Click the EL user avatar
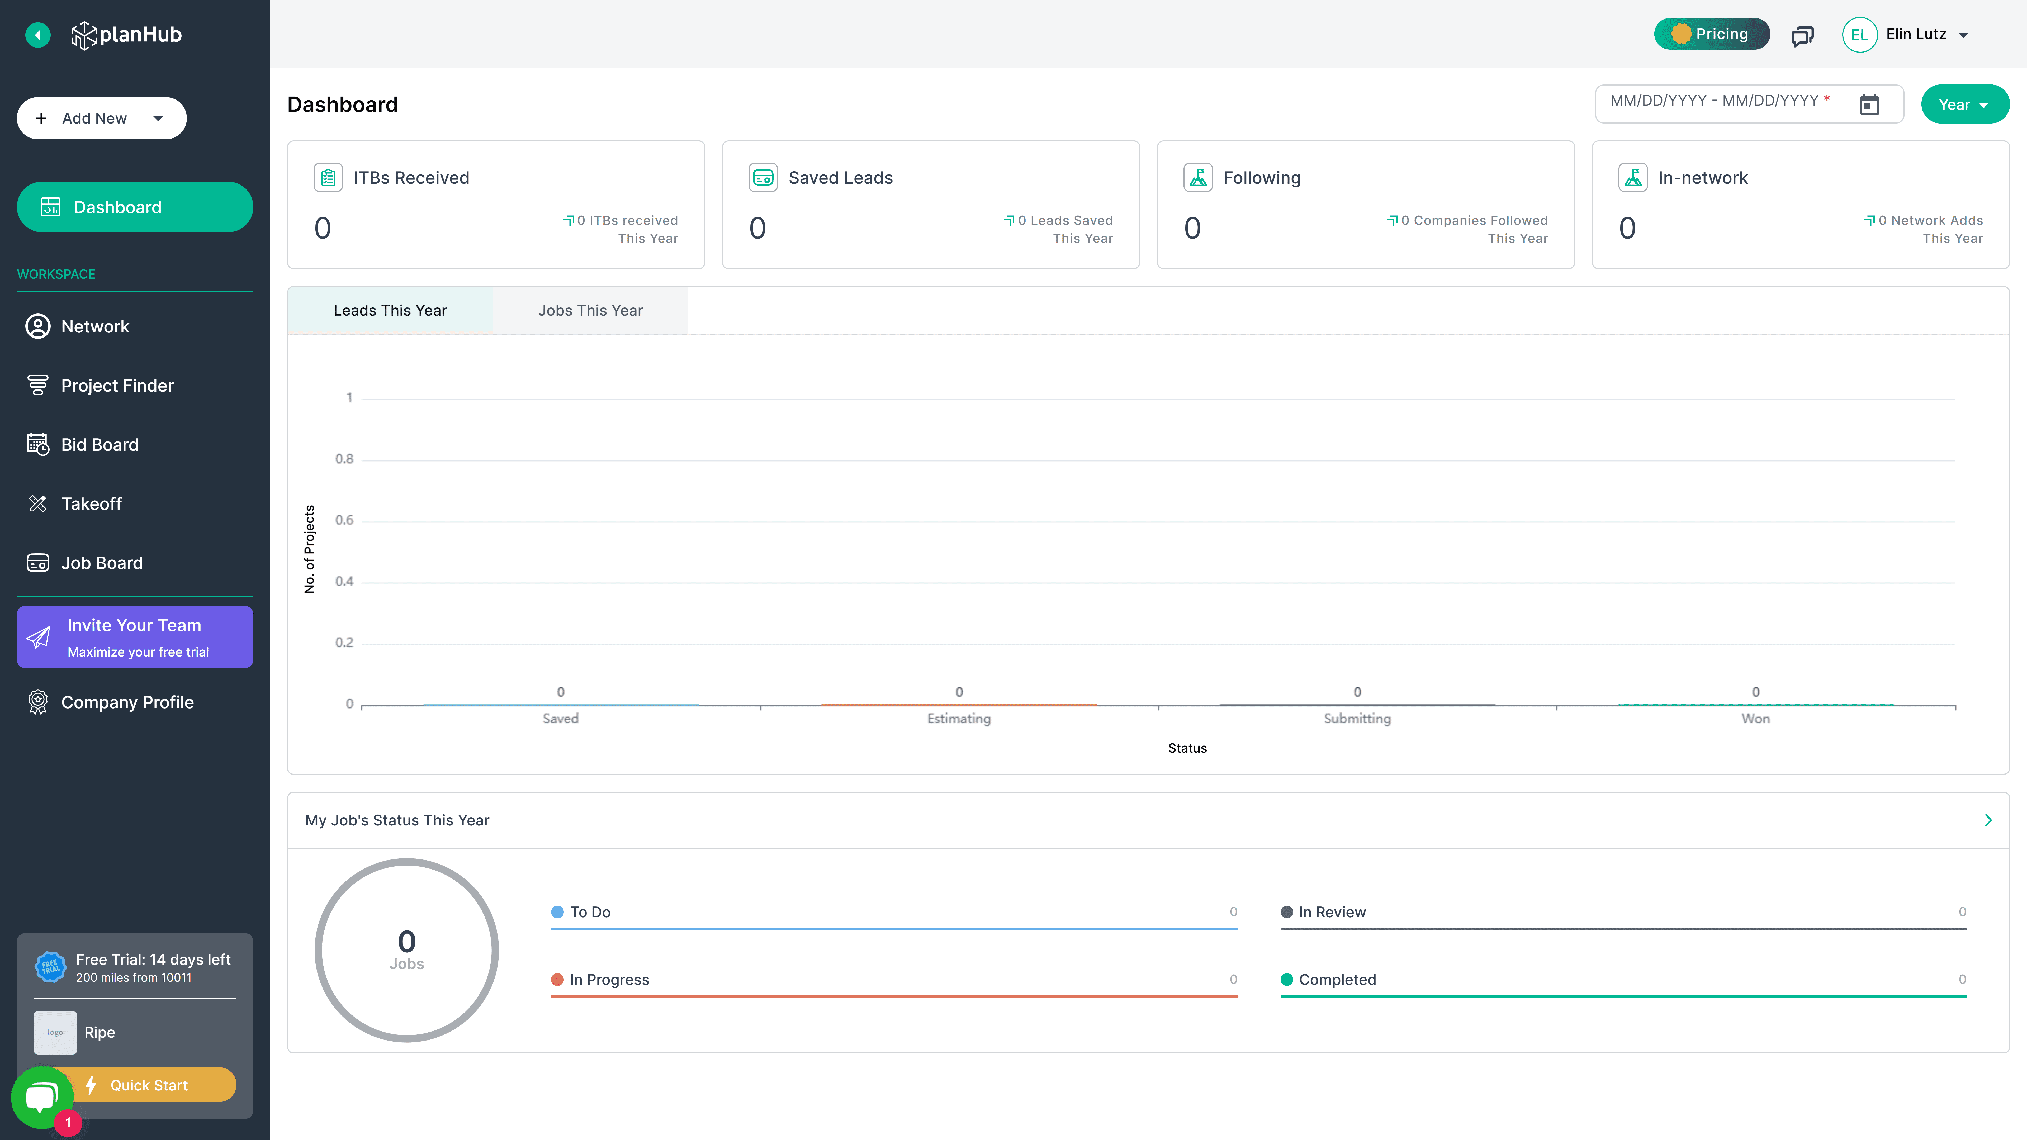 [x=1859, y=35]
